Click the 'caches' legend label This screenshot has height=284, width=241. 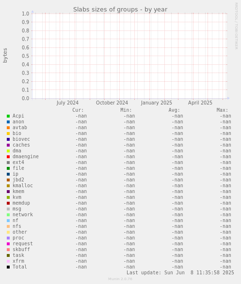(x=21, y=145)
